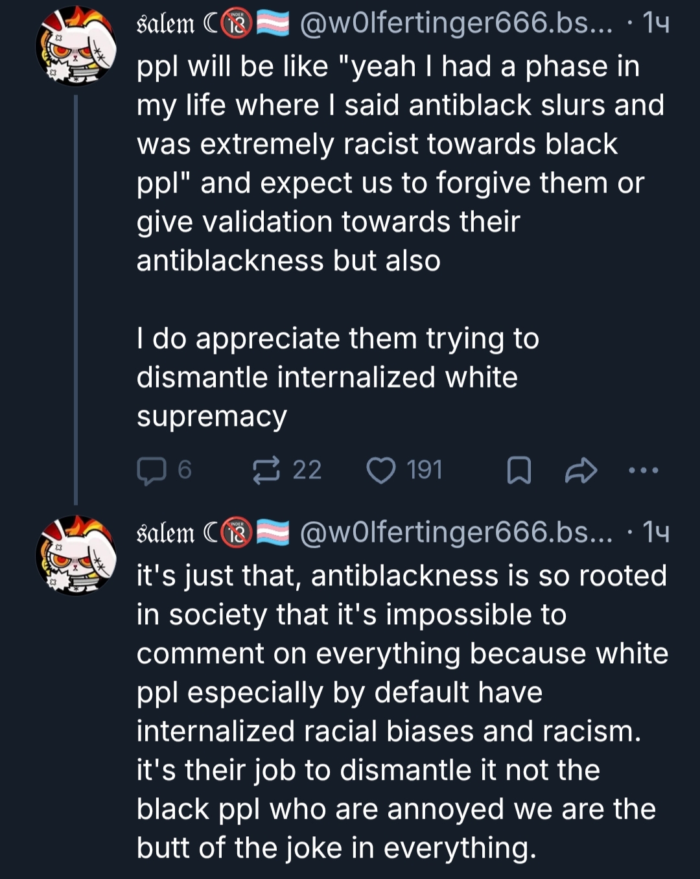This screenshot has width=700, height=879.
Task: Open the first post's text body
Action: tap(401, 241)
